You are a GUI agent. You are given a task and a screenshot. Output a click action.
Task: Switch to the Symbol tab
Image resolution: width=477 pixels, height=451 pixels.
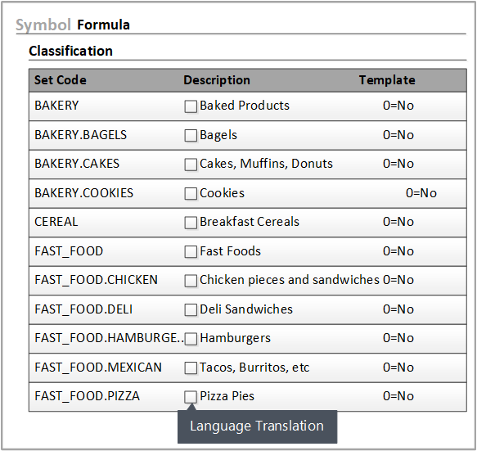[43, 25]
